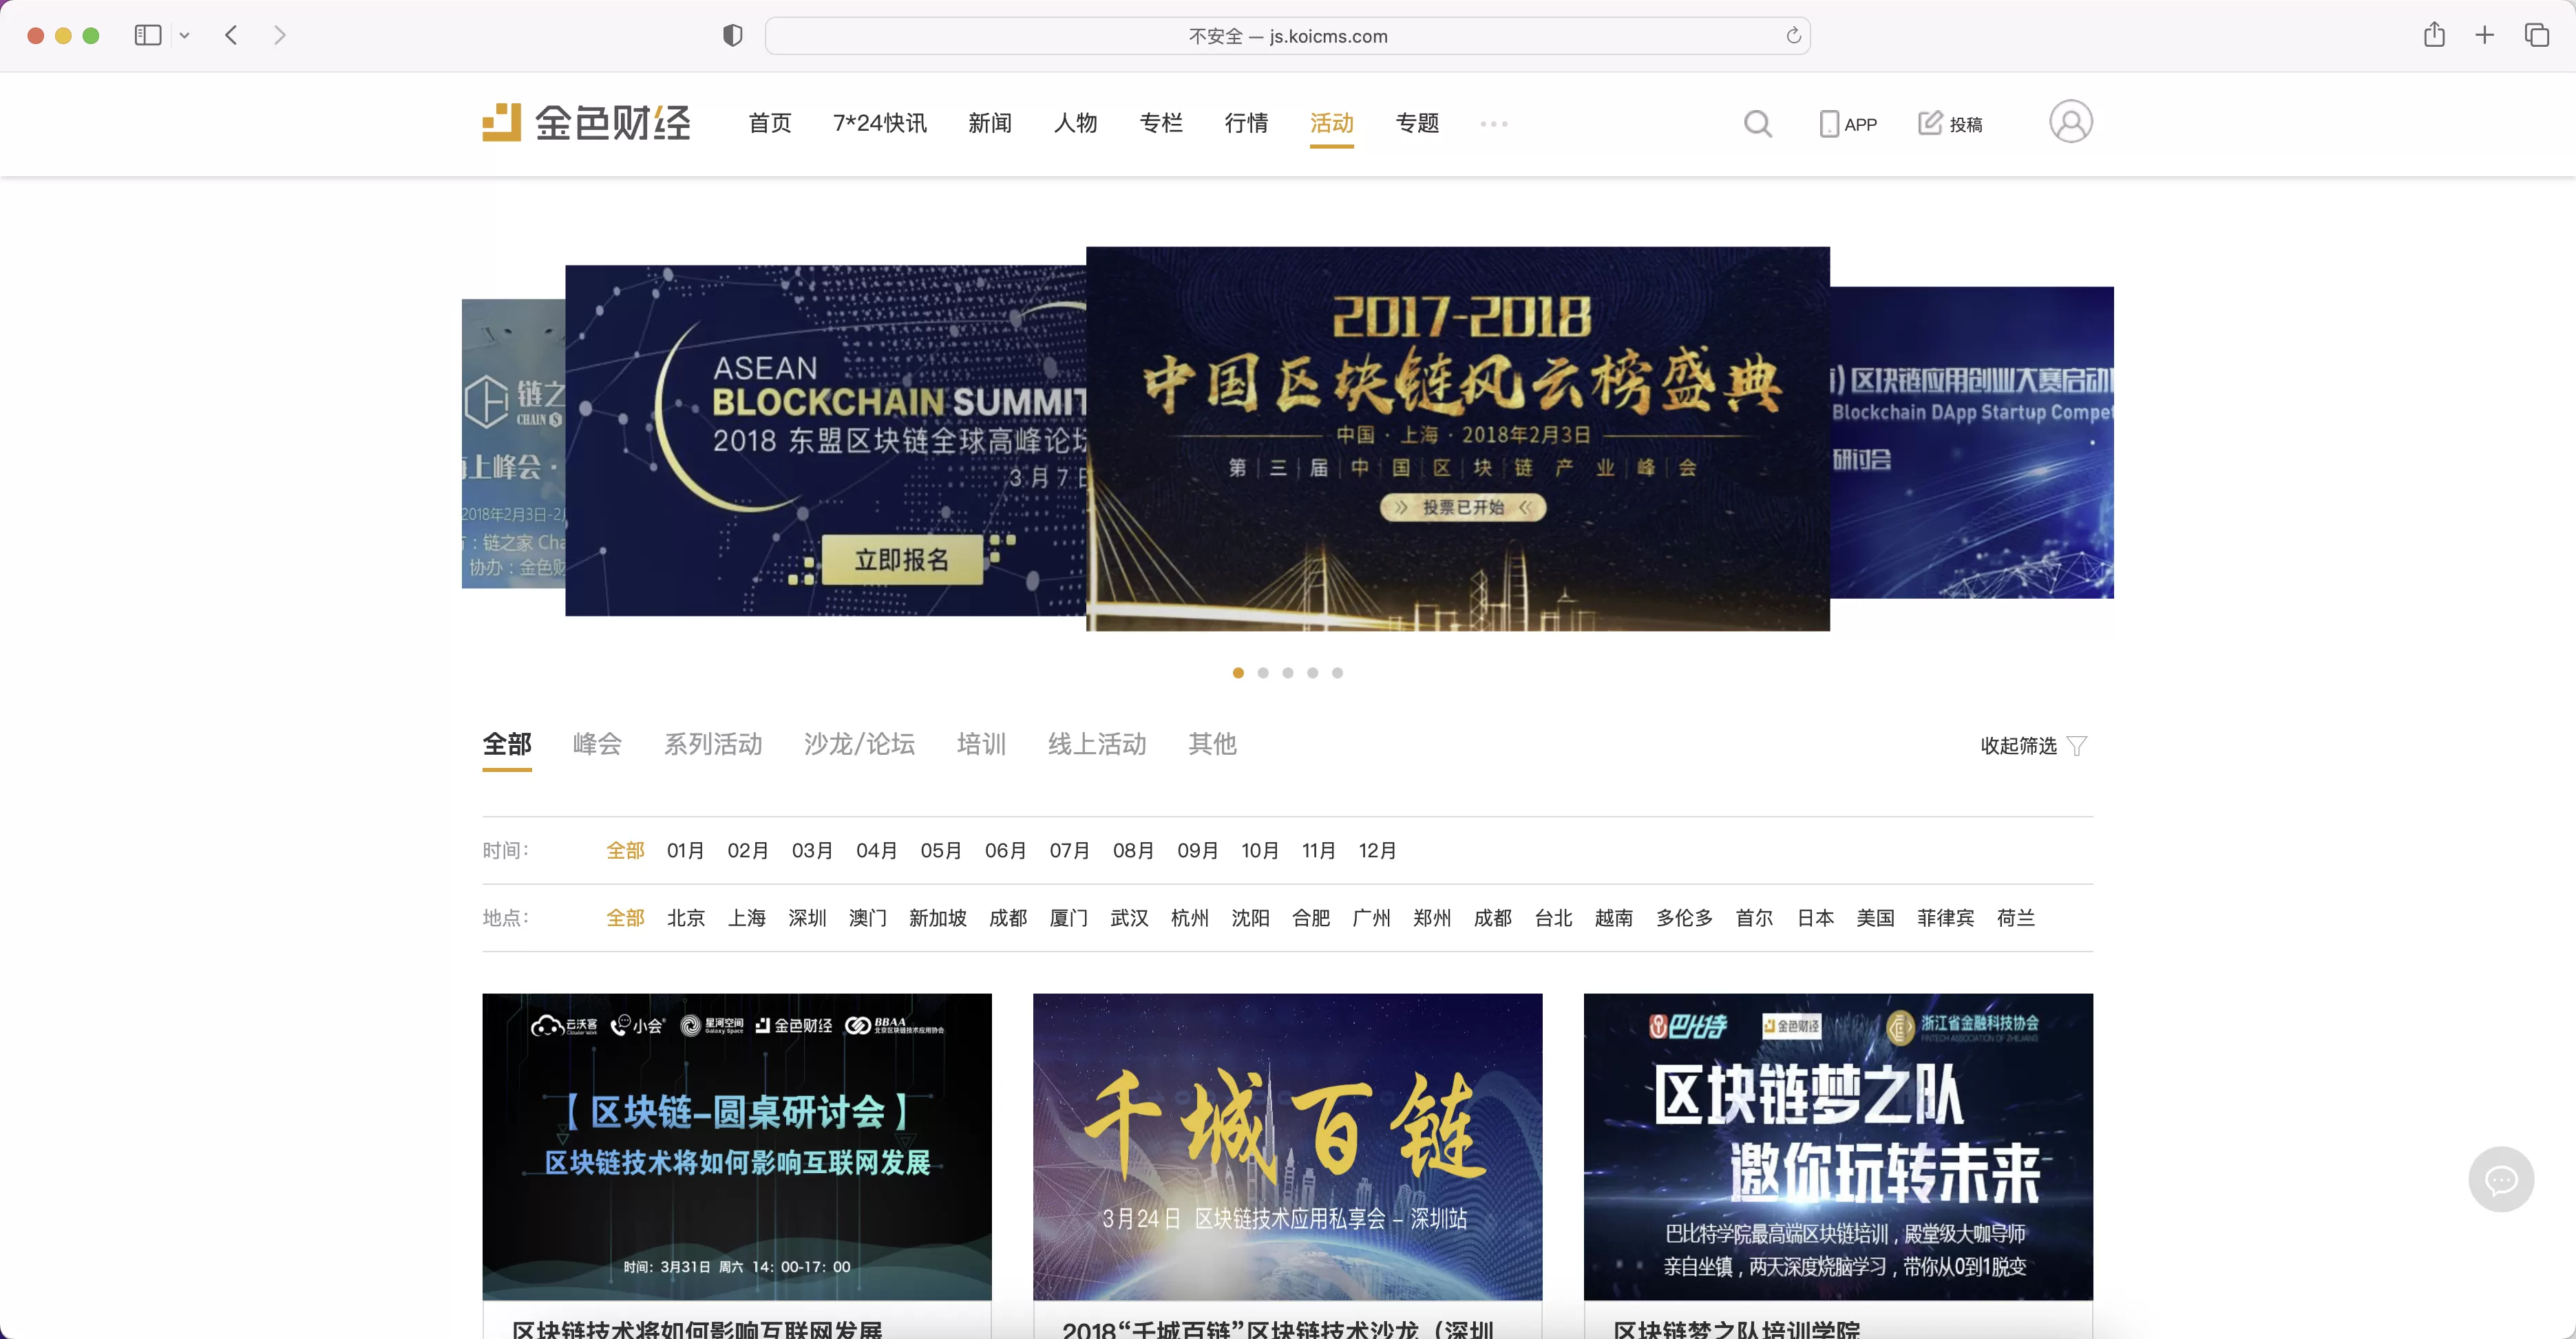Filter location by 新加坡
The height and width of the screenshot is (1339, 2576).
click(x=938, y=917)
